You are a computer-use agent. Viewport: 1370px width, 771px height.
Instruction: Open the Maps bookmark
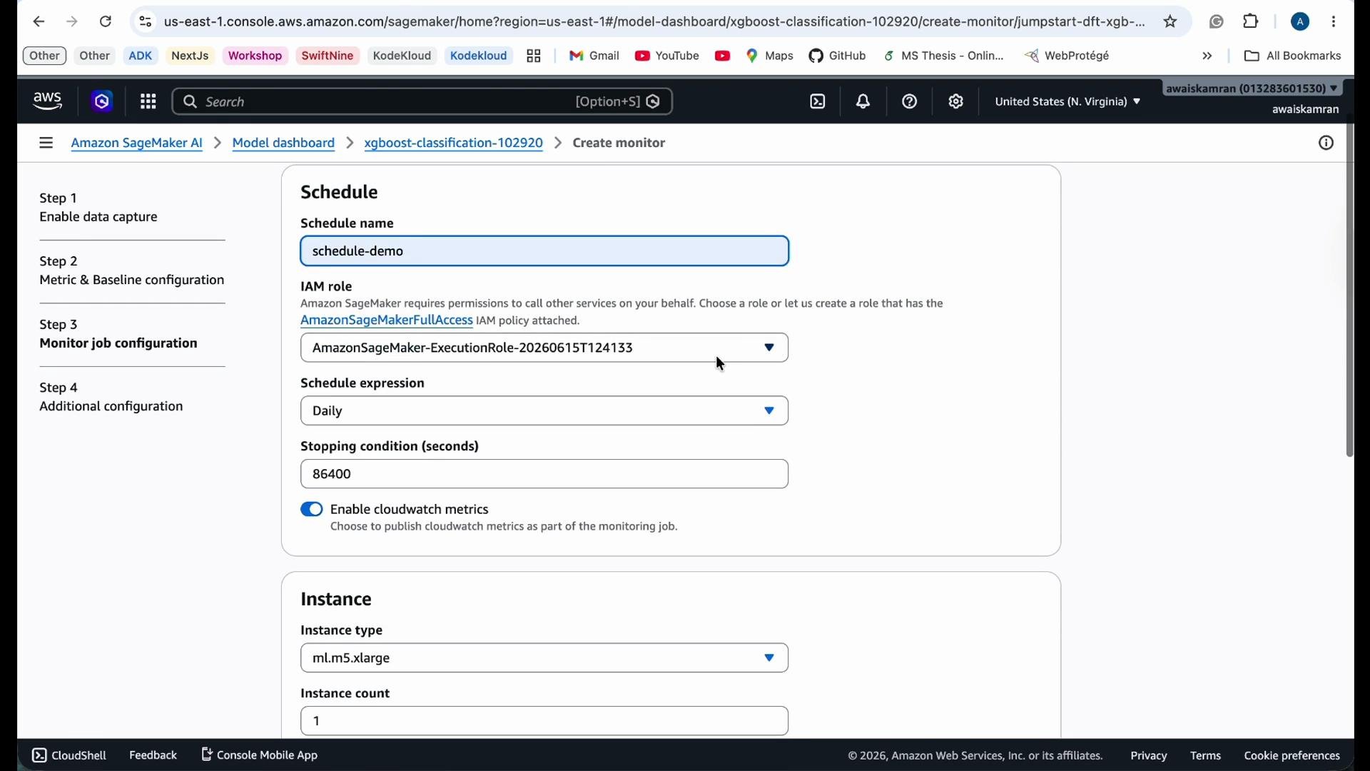click(771, 56)
